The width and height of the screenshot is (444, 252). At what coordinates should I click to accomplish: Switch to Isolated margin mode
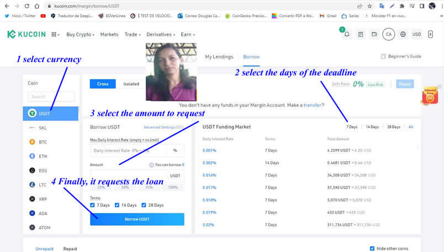131,84
